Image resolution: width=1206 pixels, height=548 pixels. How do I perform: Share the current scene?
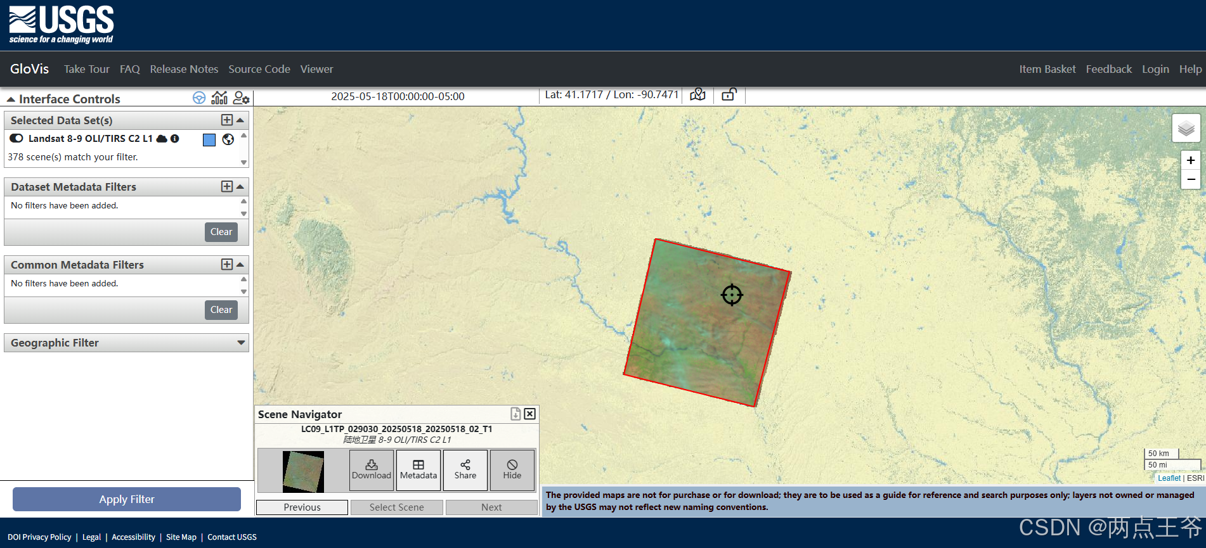pyautogui.click(x=465, y=470)
